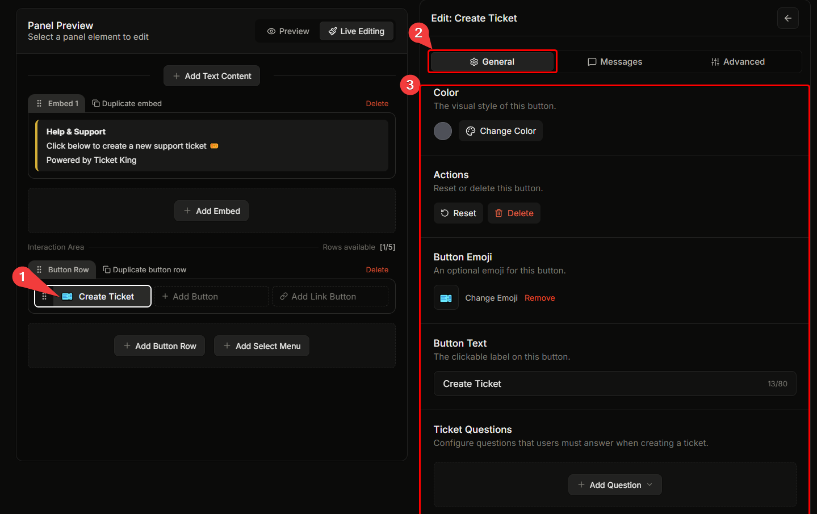Open the Advanced tab
The height and width of the screenshot is (514, 817).
click(738, 62)
